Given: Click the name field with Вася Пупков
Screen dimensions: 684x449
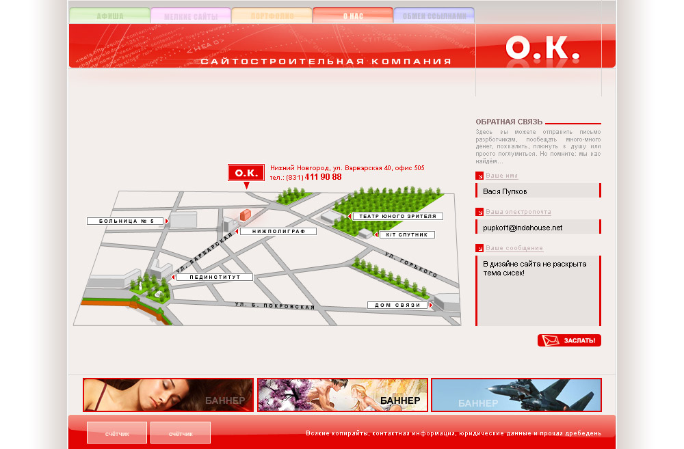Looking at the screenshot, I should [538, 191].
